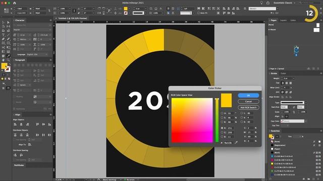Select the Lab 'b' radio button
Viewport: 323px width, 181px height.
click(x=242, y=122)
